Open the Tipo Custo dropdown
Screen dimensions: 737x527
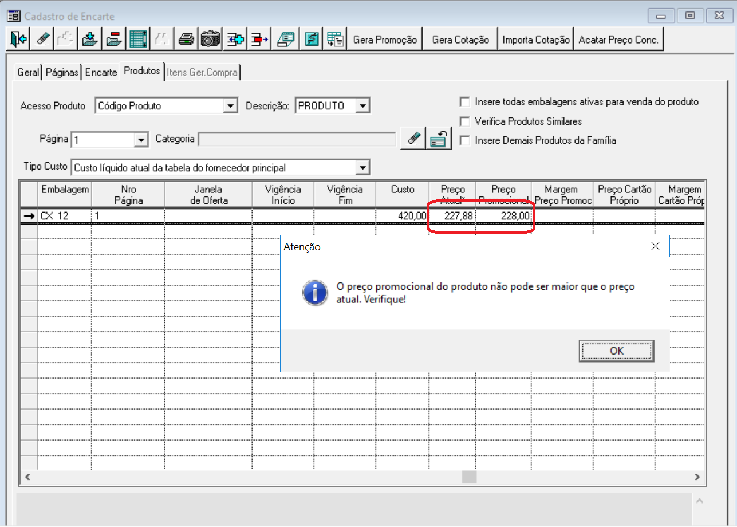[362, 168]
